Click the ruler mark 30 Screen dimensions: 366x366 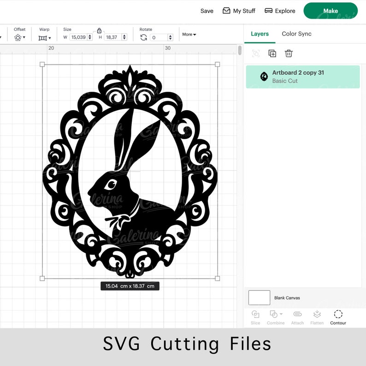pyautogui.click(x=168, y=48)
